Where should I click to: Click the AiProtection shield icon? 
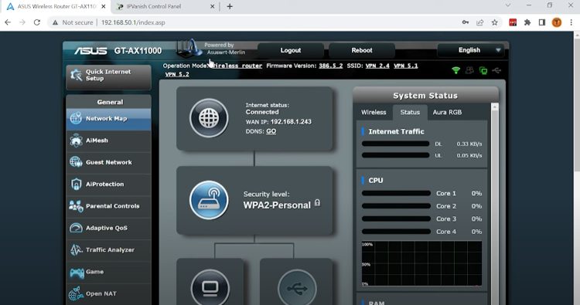[x=76, y=184]
